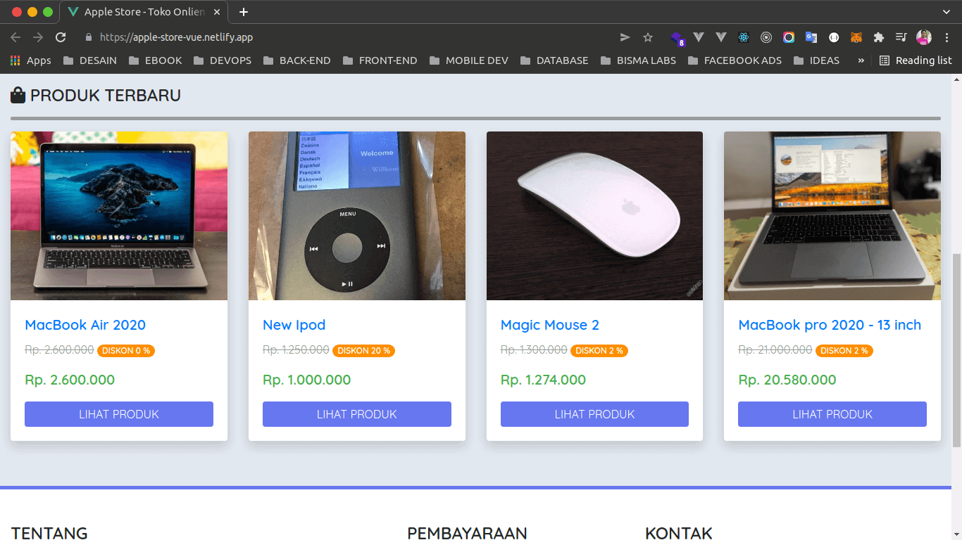Open the FRONT-END bookmark folder
962x540 pixels.
380,60
